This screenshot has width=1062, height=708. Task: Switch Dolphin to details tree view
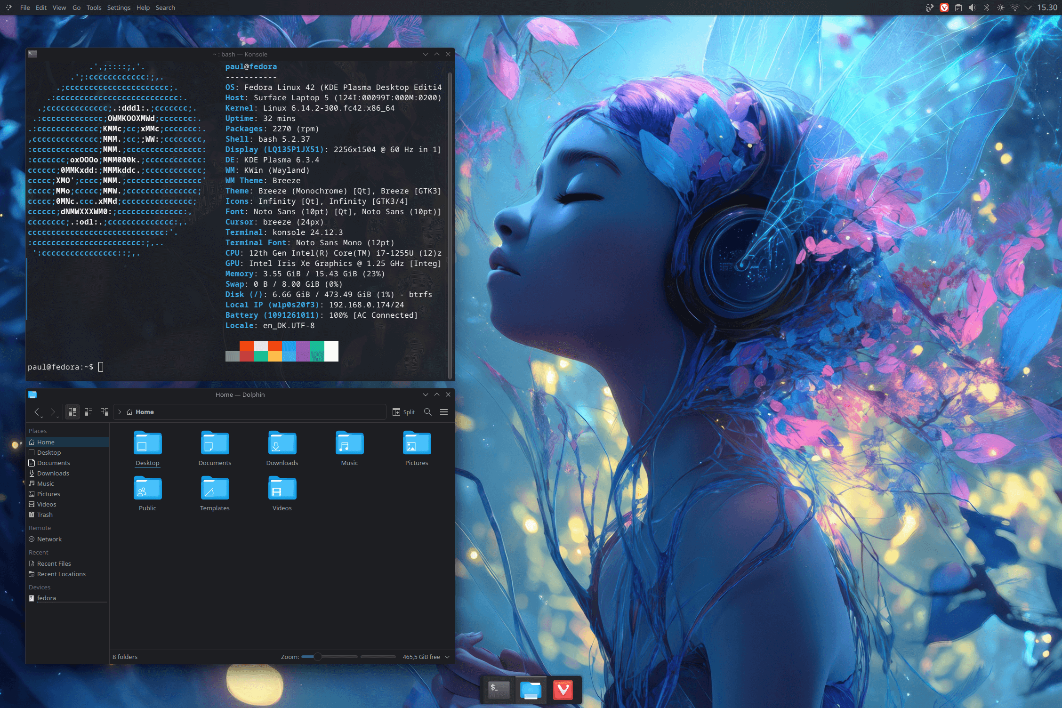tap(105, 412)
